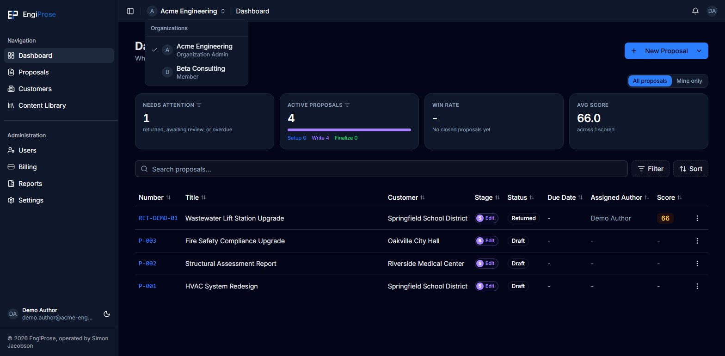Open Reports page

59,184
